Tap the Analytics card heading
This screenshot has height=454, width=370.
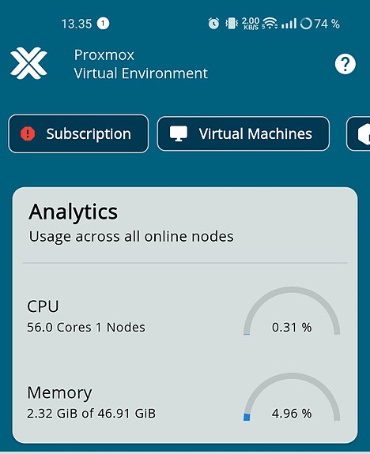click(x=74, y=212)
